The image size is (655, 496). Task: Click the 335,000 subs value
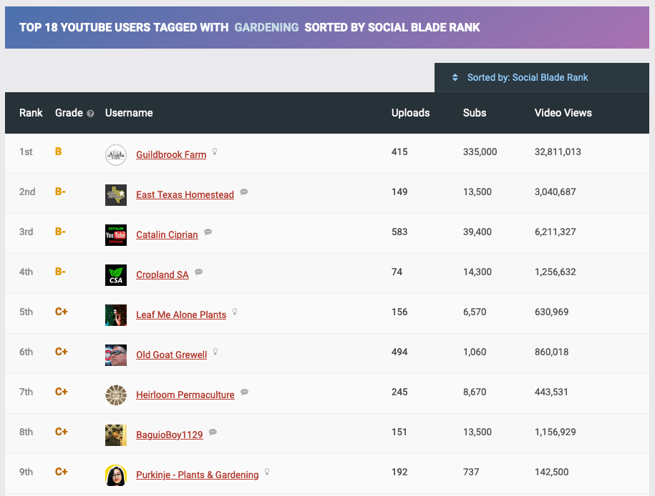click(x=480, y=152)
